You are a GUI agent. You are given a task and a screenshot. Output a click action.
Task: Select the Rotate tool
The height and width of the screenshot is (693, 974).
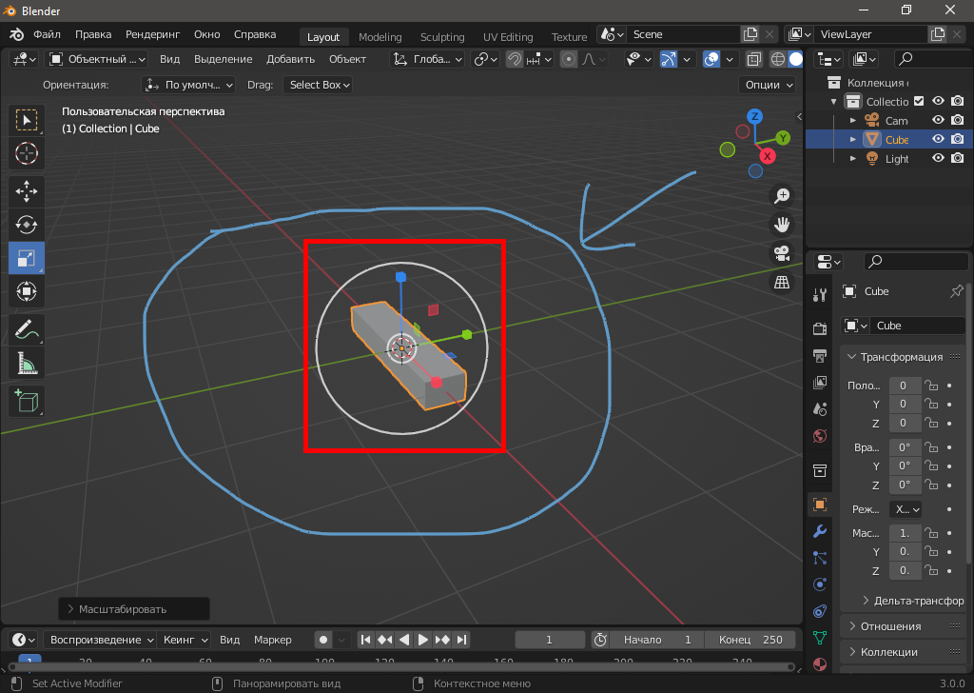click(x=27, y=225)
